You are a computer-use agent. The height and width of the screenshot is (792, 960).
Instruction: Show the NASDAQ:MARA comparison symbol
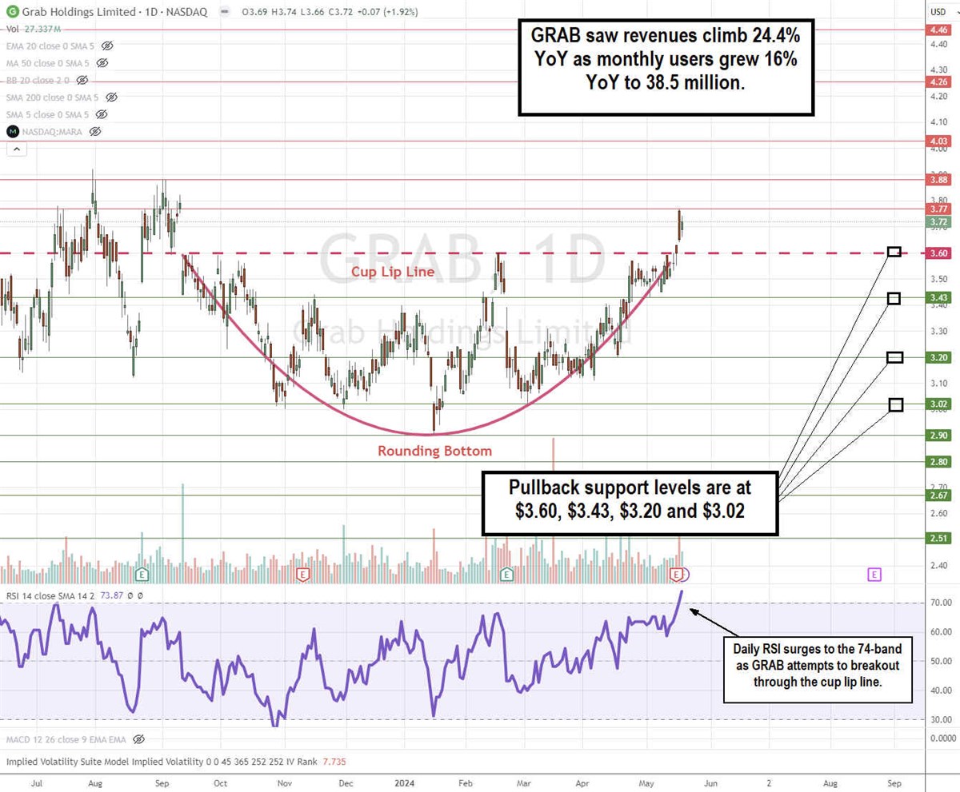tap(95, 131)
